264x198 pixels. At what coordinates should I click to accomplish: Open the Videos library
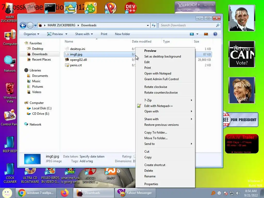tap(37, 92)
